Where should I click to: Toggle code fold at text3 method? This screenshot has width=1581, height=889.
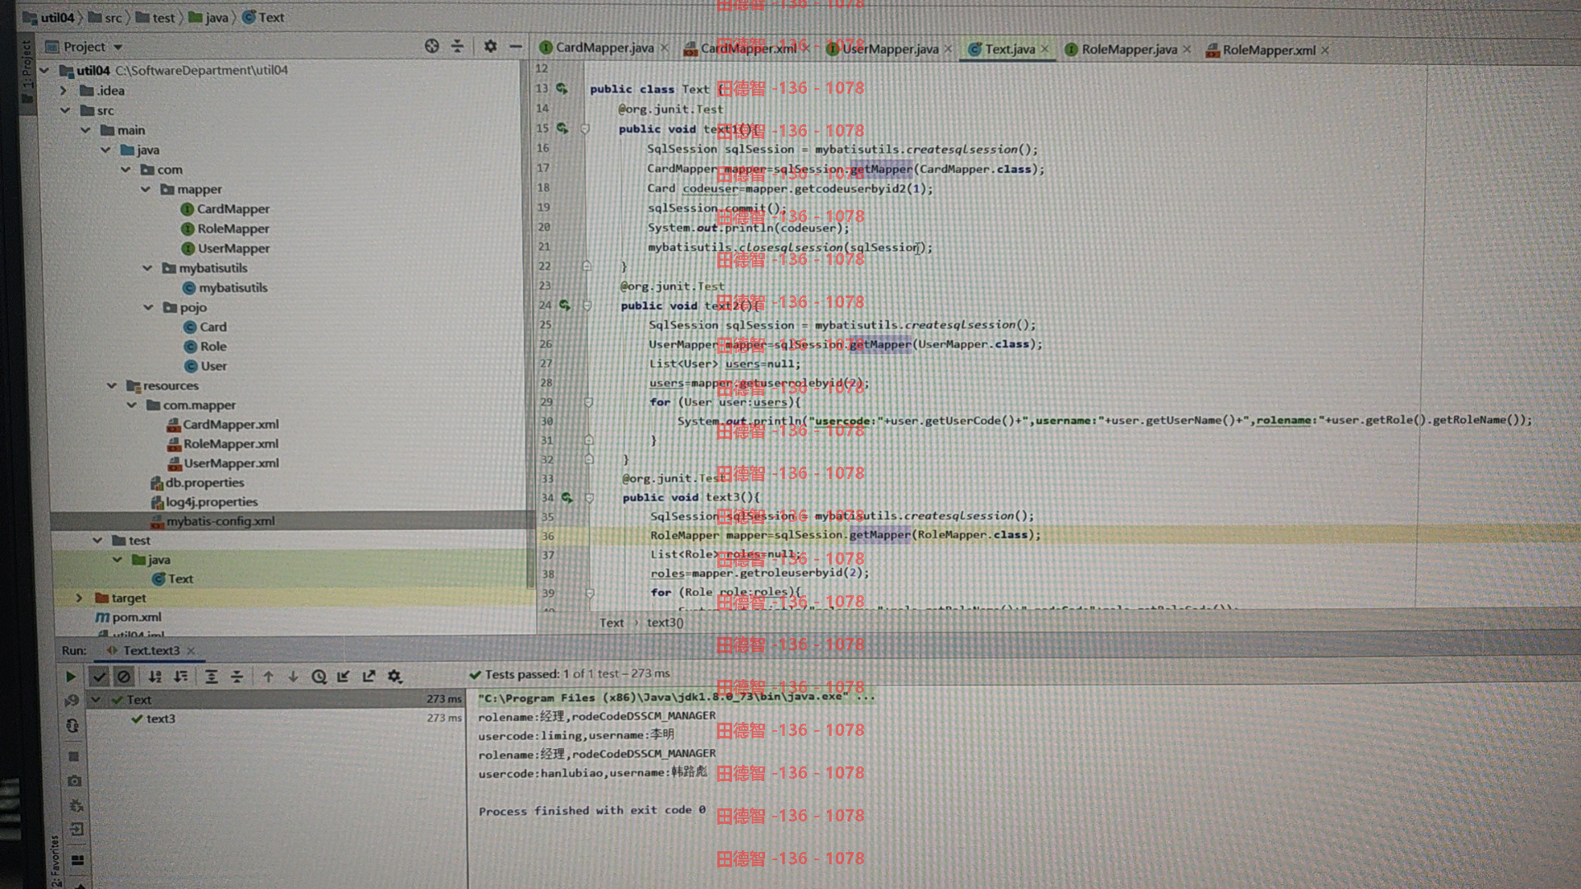tap(590, 497)
